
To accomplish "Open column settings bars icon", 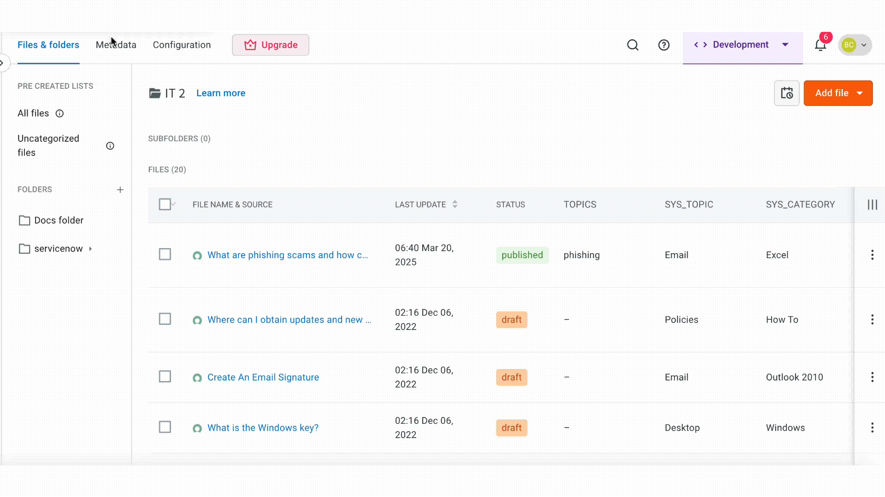I will 872,205.
